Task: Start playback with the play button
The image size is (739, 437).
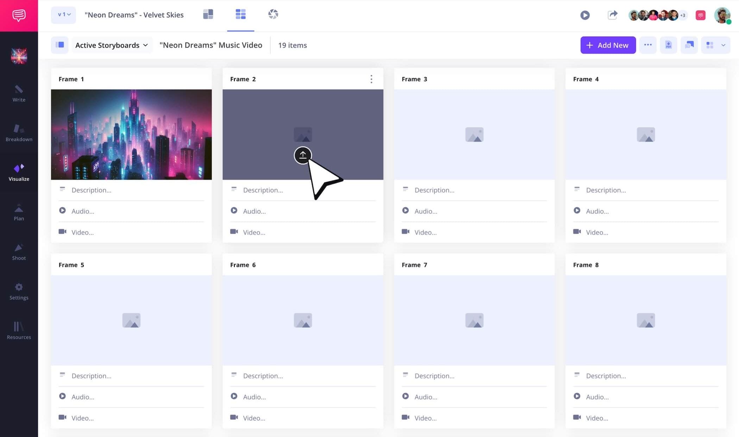Action: click(585, 15)
